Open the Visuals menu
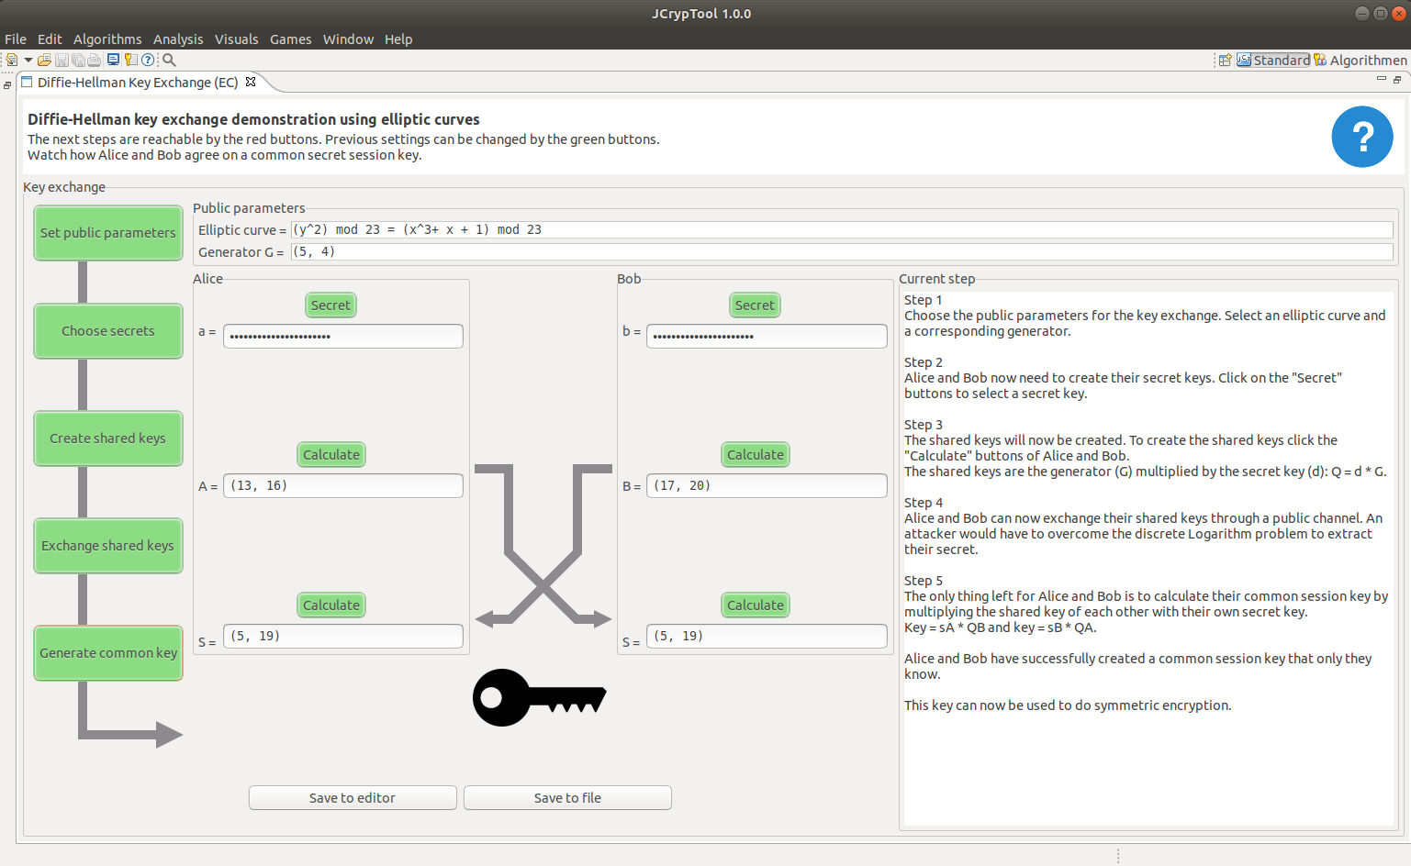 click(237, 39)
